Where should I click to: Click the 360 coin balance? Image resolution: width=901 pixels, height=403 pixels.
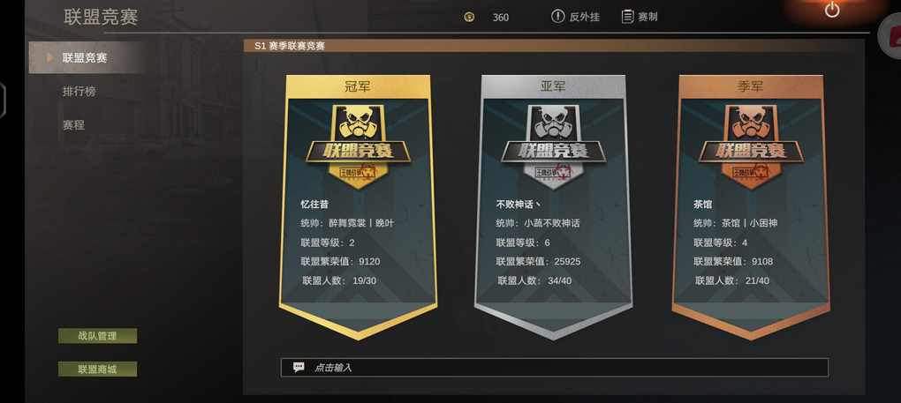point(501,18)
